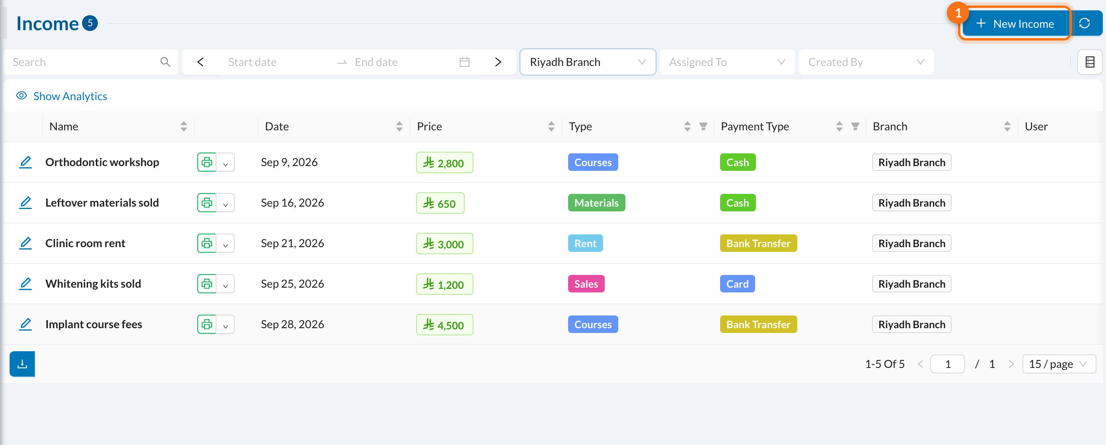This screenshot has height=445, width=1106.
Task: Edit the Orthodontic workshop entry
Action: click(x=26, y=162)
